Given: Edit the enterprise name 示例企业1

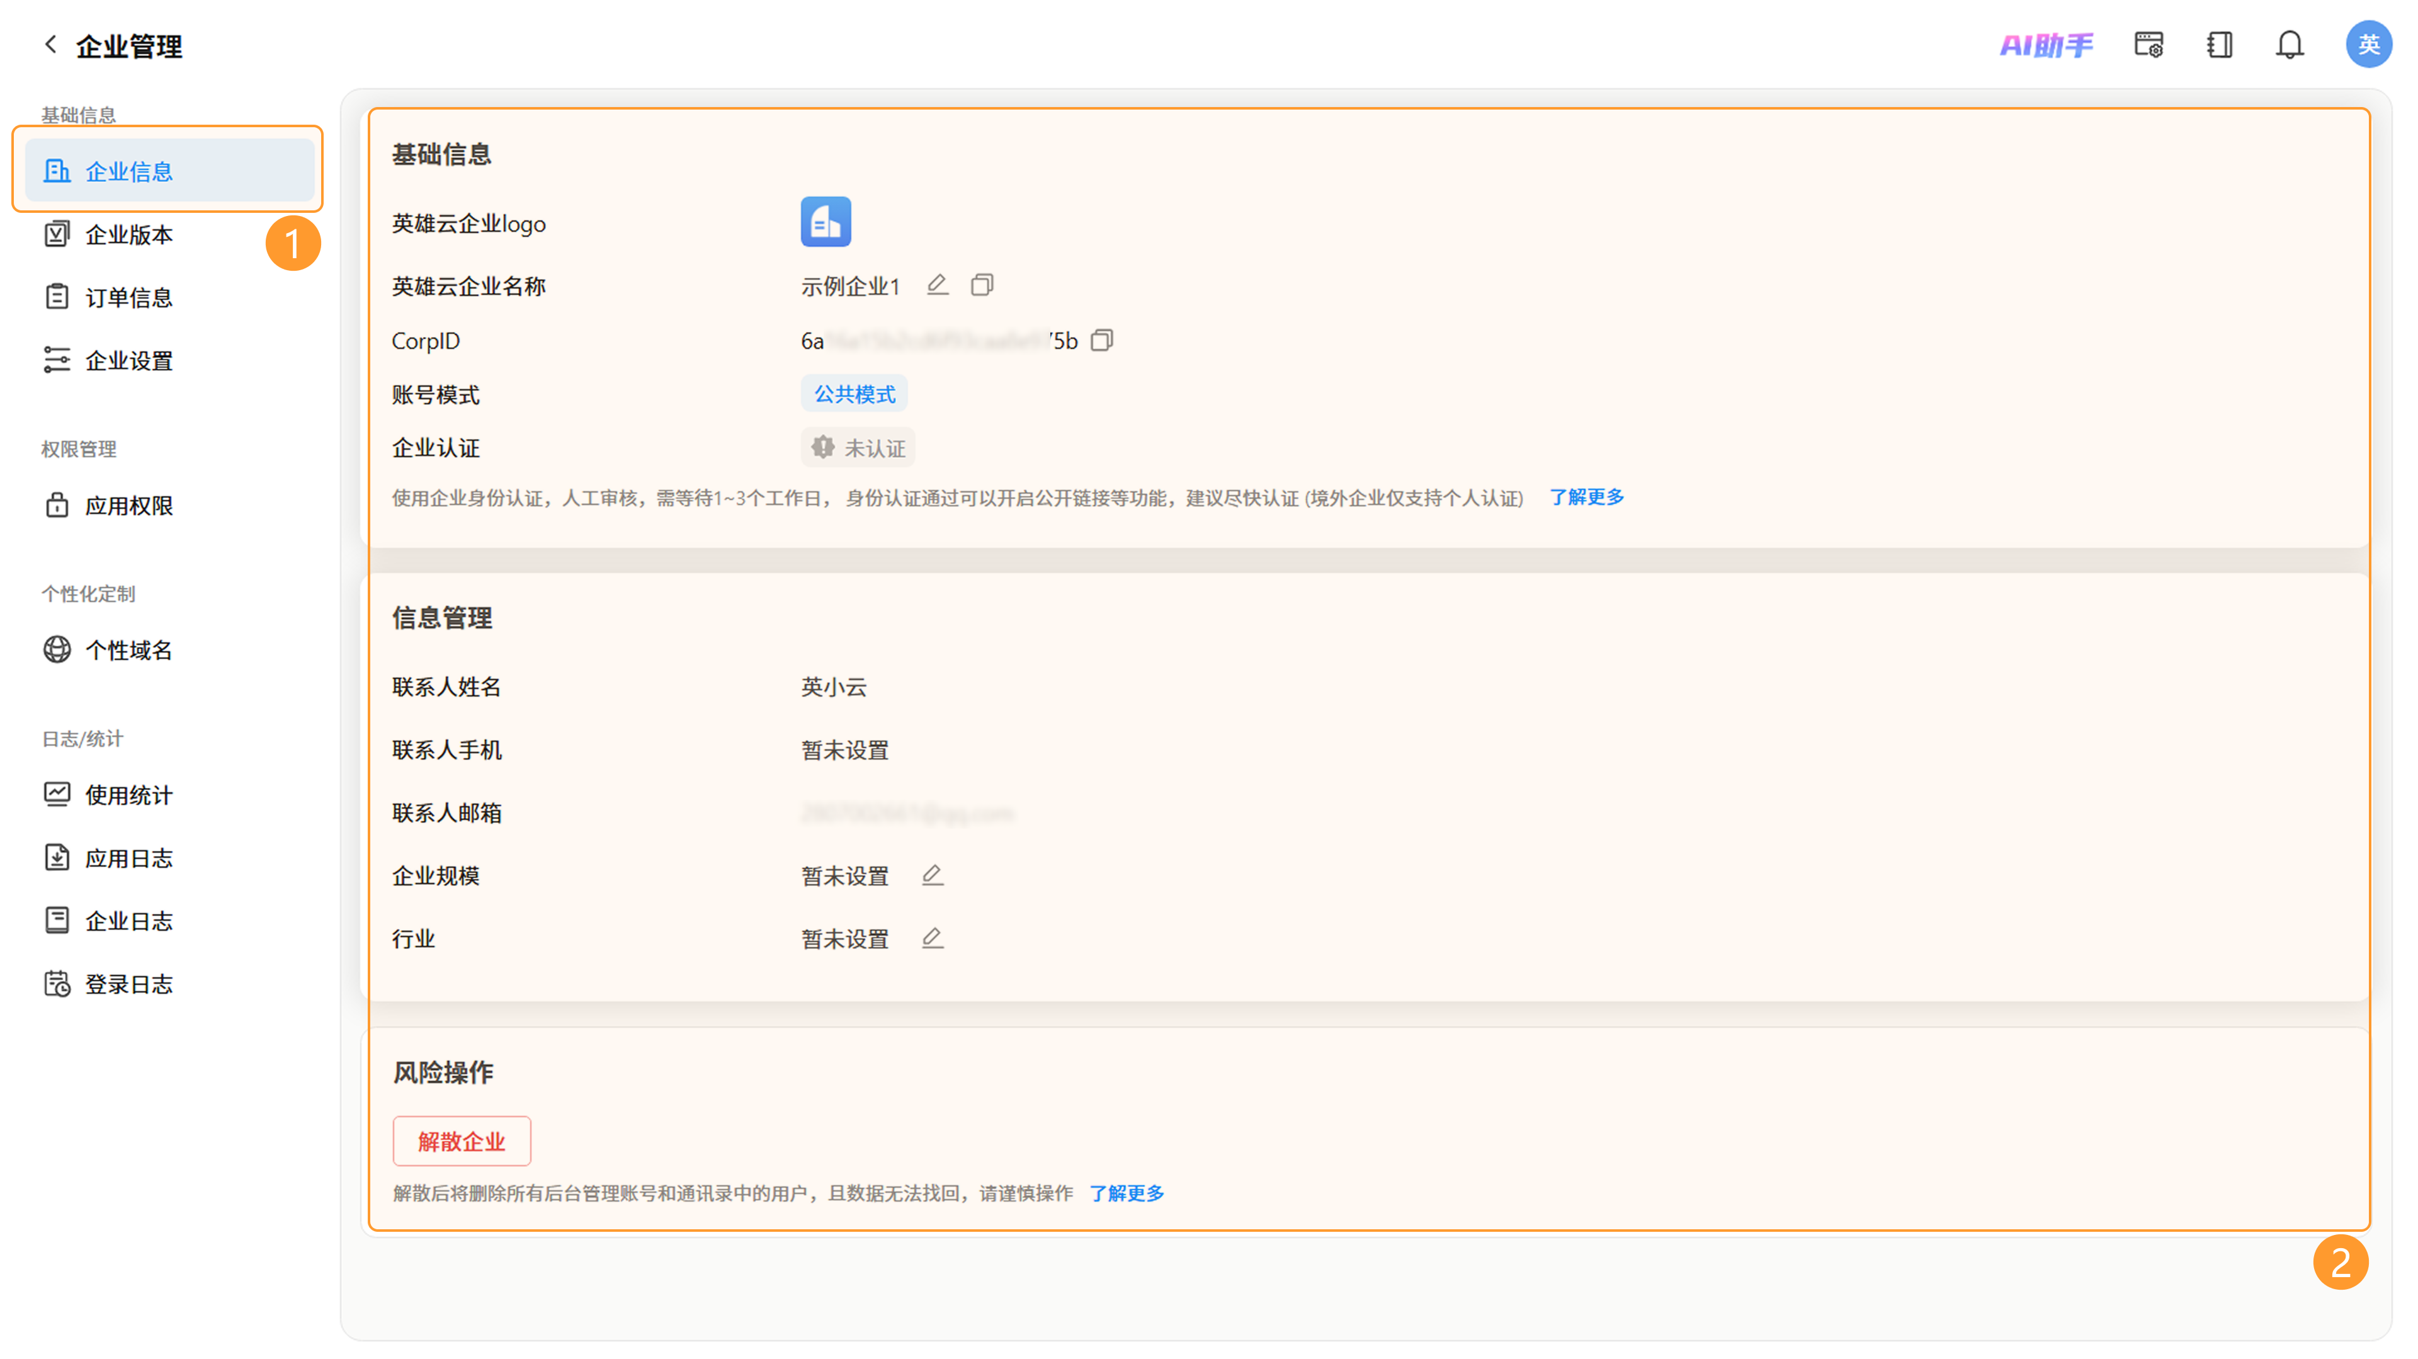Looking at the screenshot, I should 937,285.
